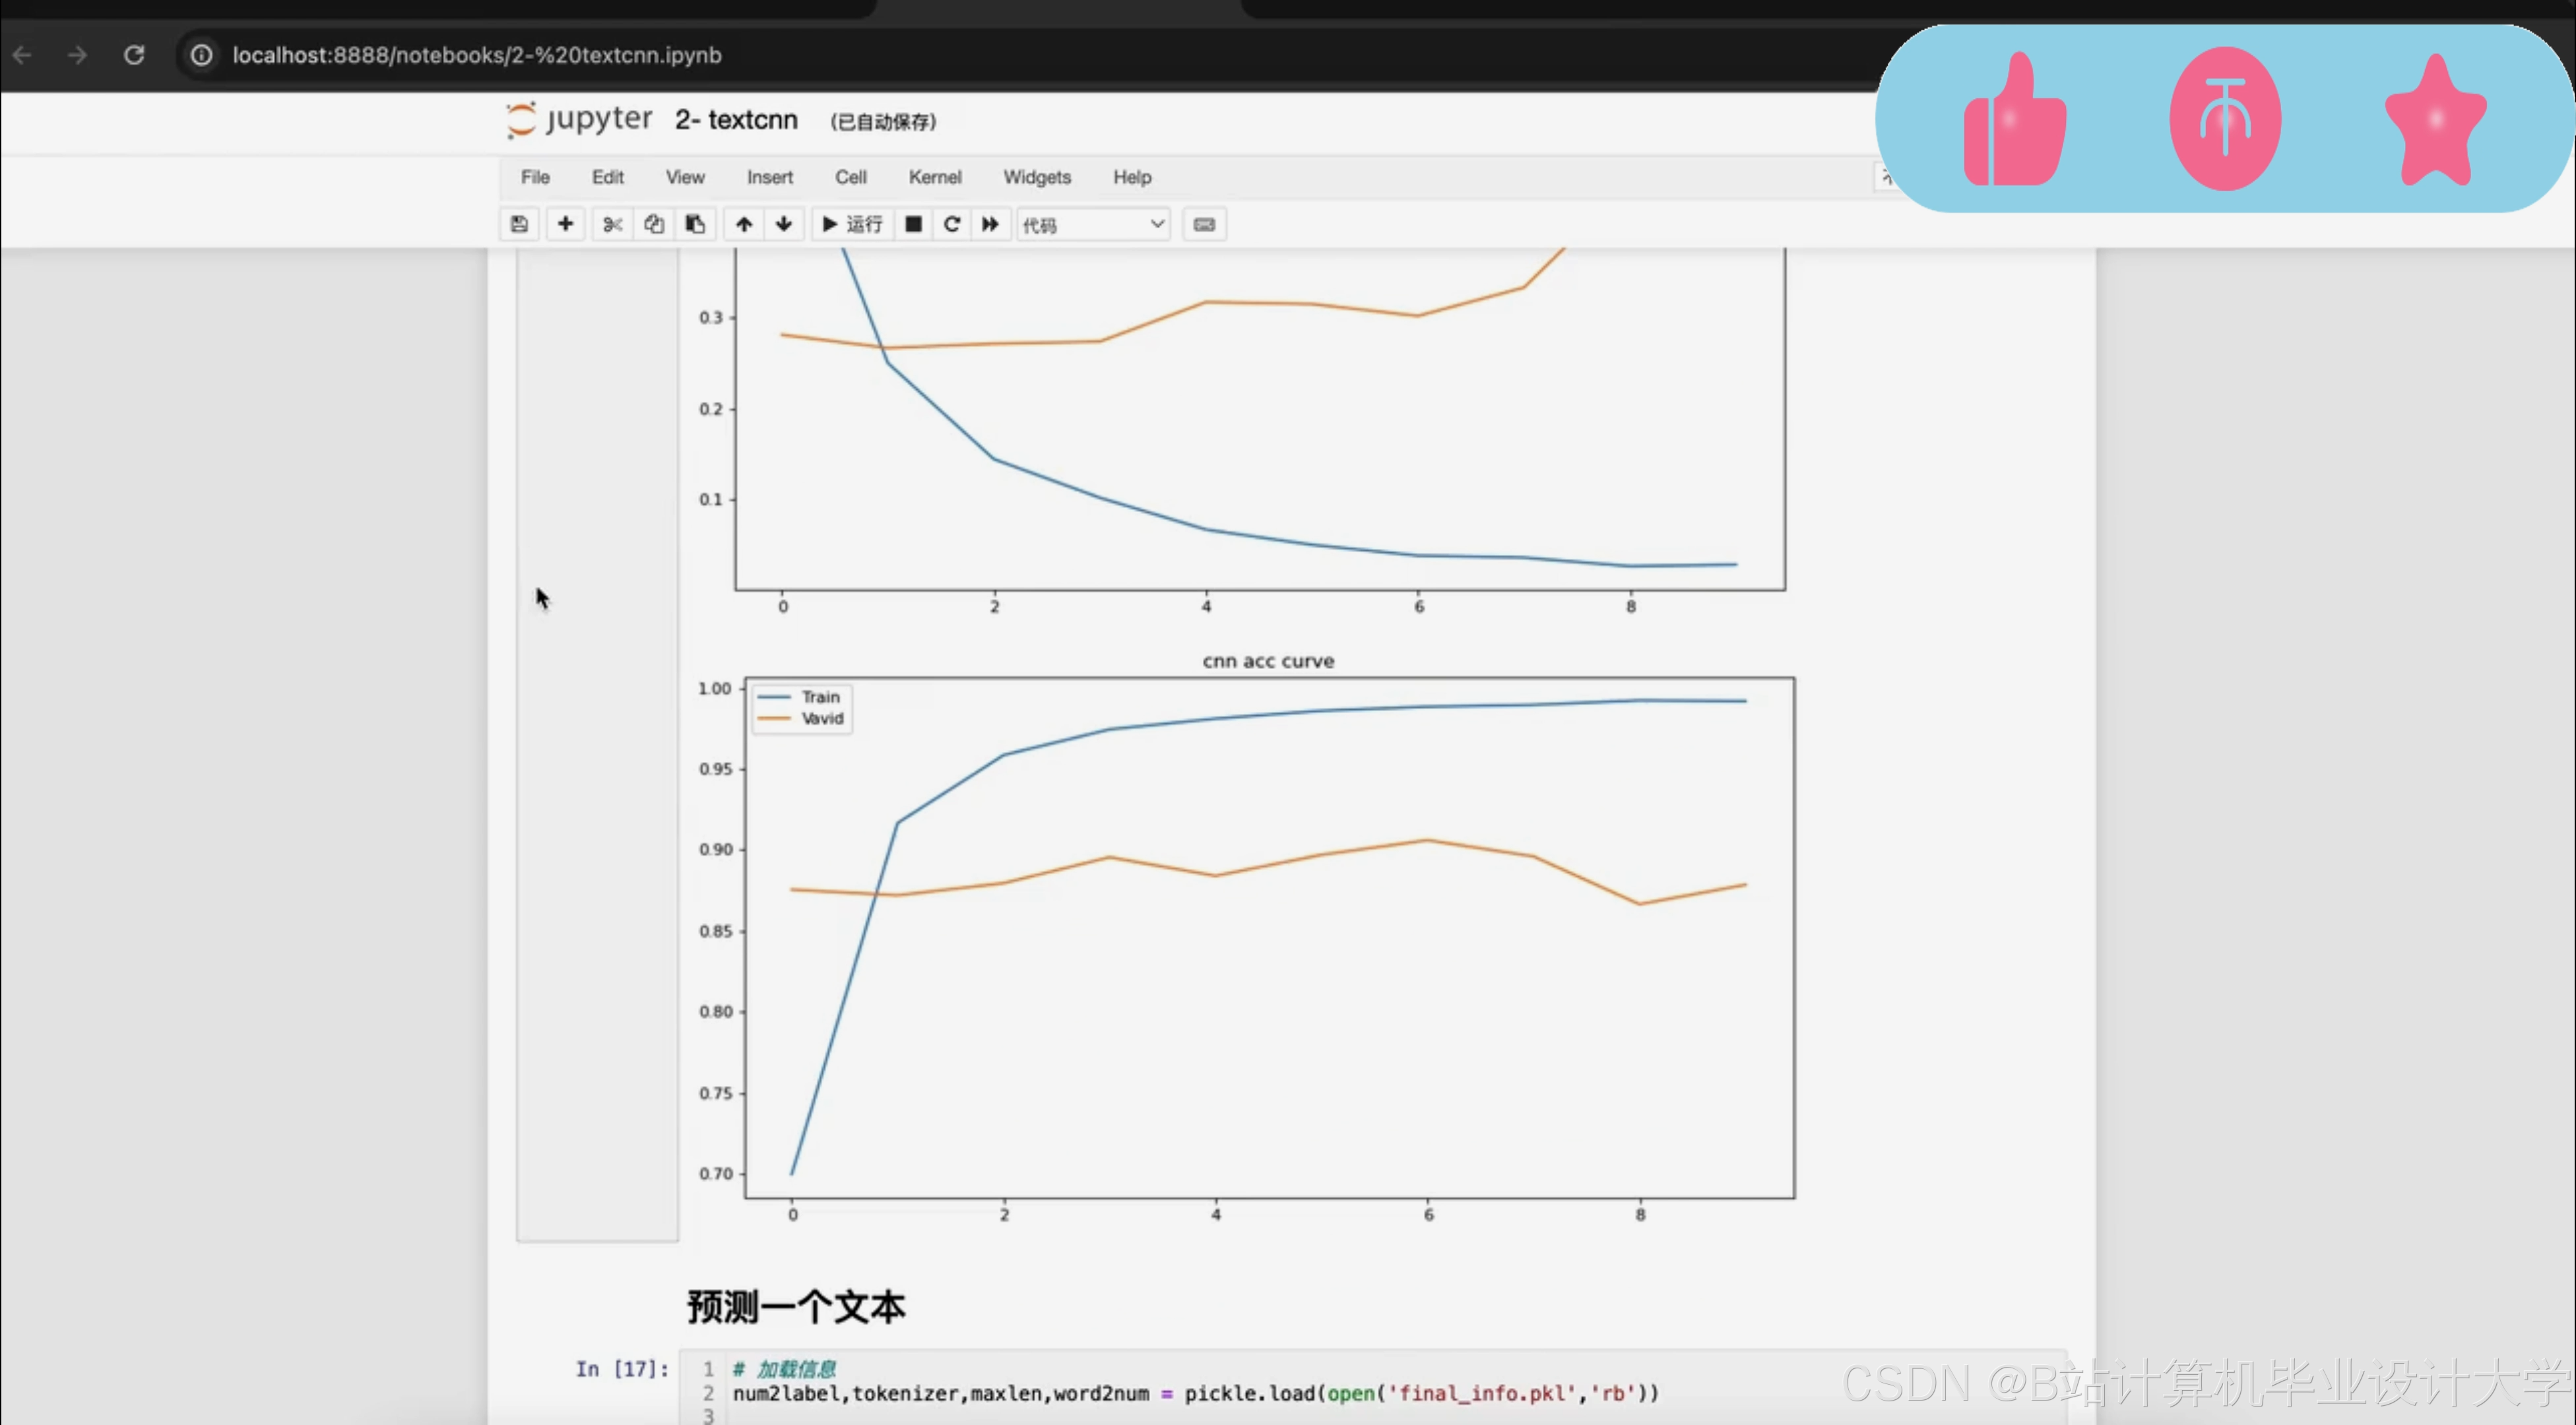Open the Kernel menu
Screen dimensions: 2576x1425
pyautogui.click(x=934, y=177)
